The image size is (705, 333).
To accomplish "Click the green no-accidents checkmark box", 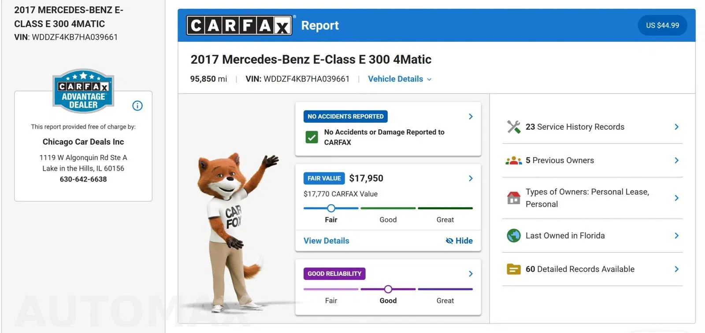I will [x=312, y=137].
